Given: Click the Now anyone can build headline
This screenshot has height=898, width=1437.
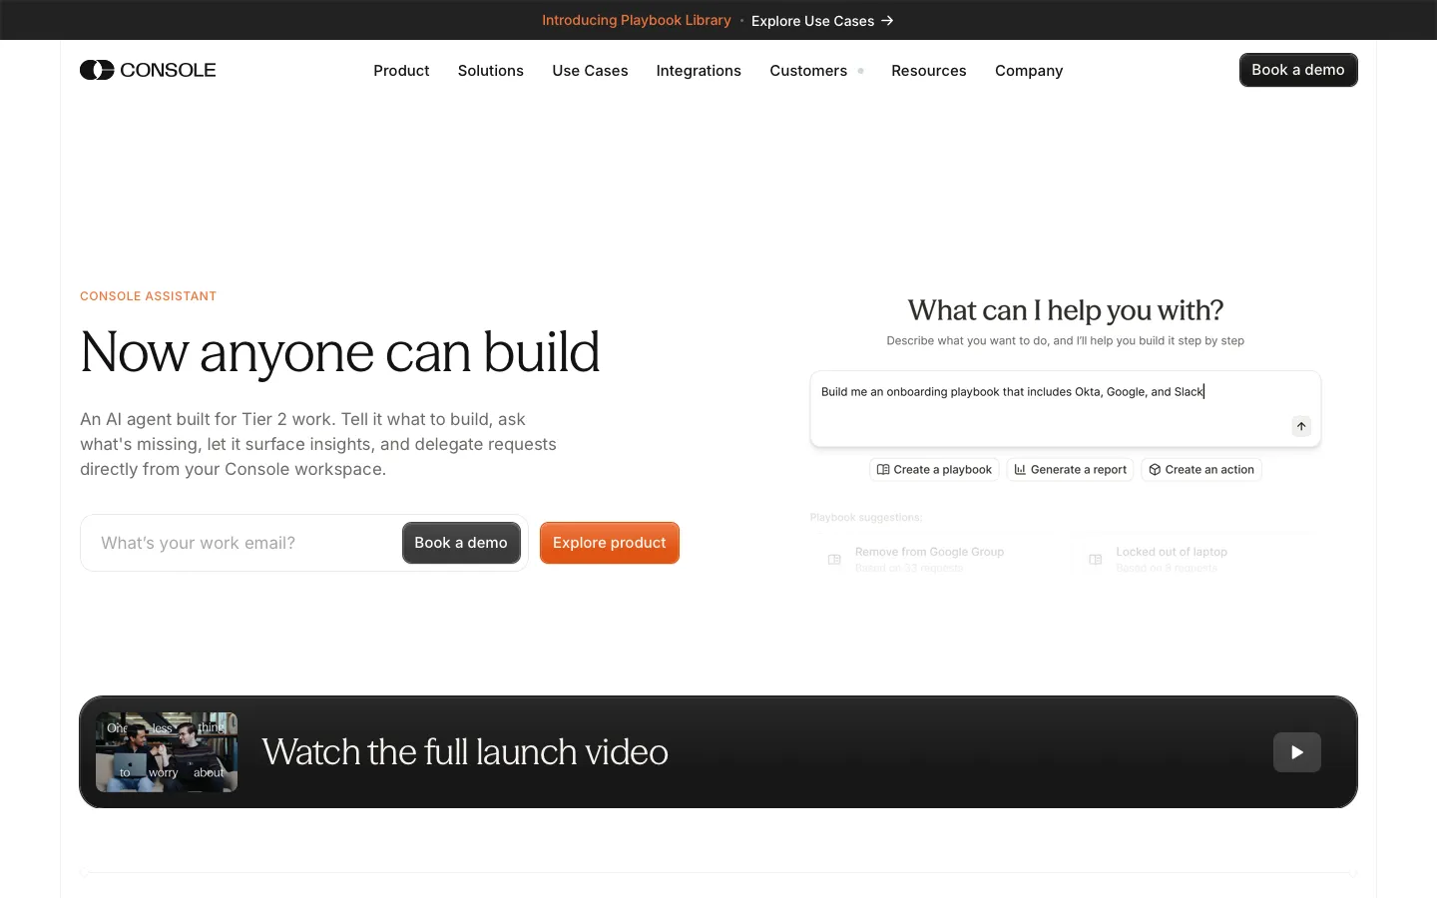Looking at the screenshot, I should point(339,352).
